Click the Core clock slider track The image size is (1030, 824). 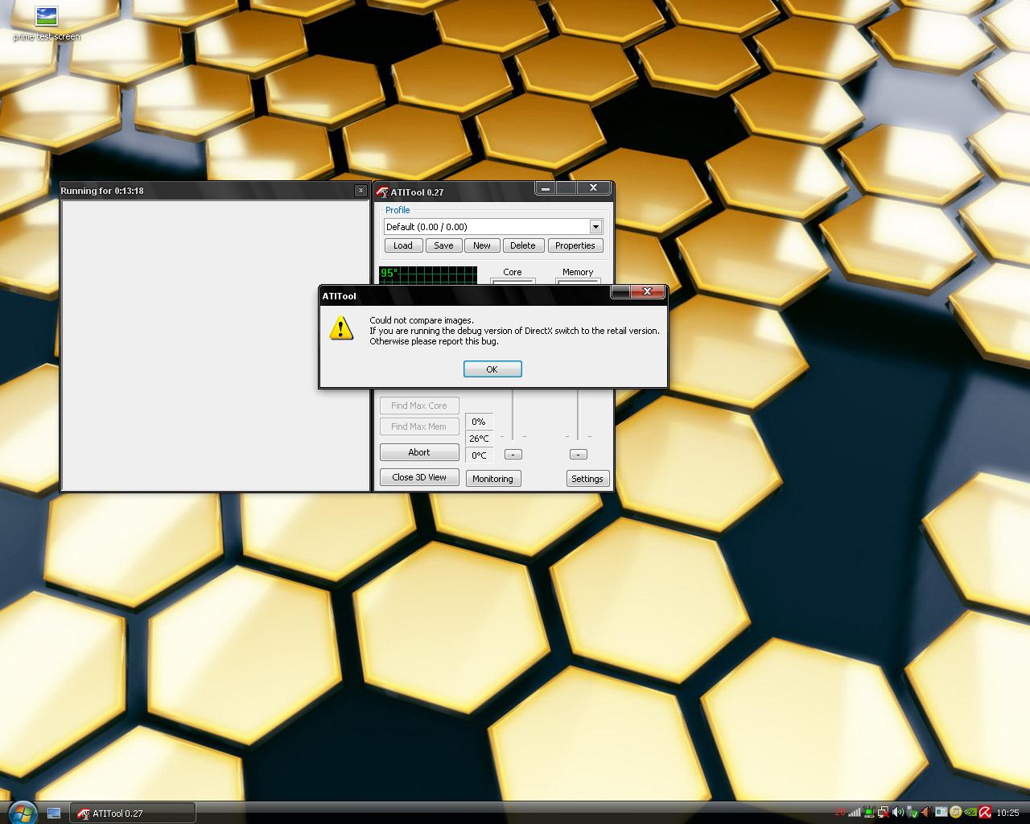(513, 414)
